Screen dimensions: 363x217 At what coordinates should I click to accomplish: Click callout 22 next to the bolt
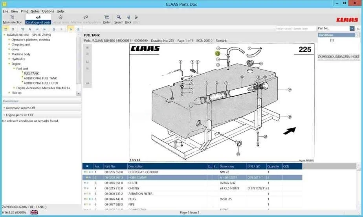click(x=265, y=137)
